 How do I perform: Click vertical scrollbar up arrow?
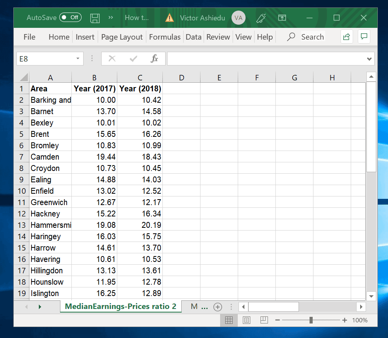(371, 76)
